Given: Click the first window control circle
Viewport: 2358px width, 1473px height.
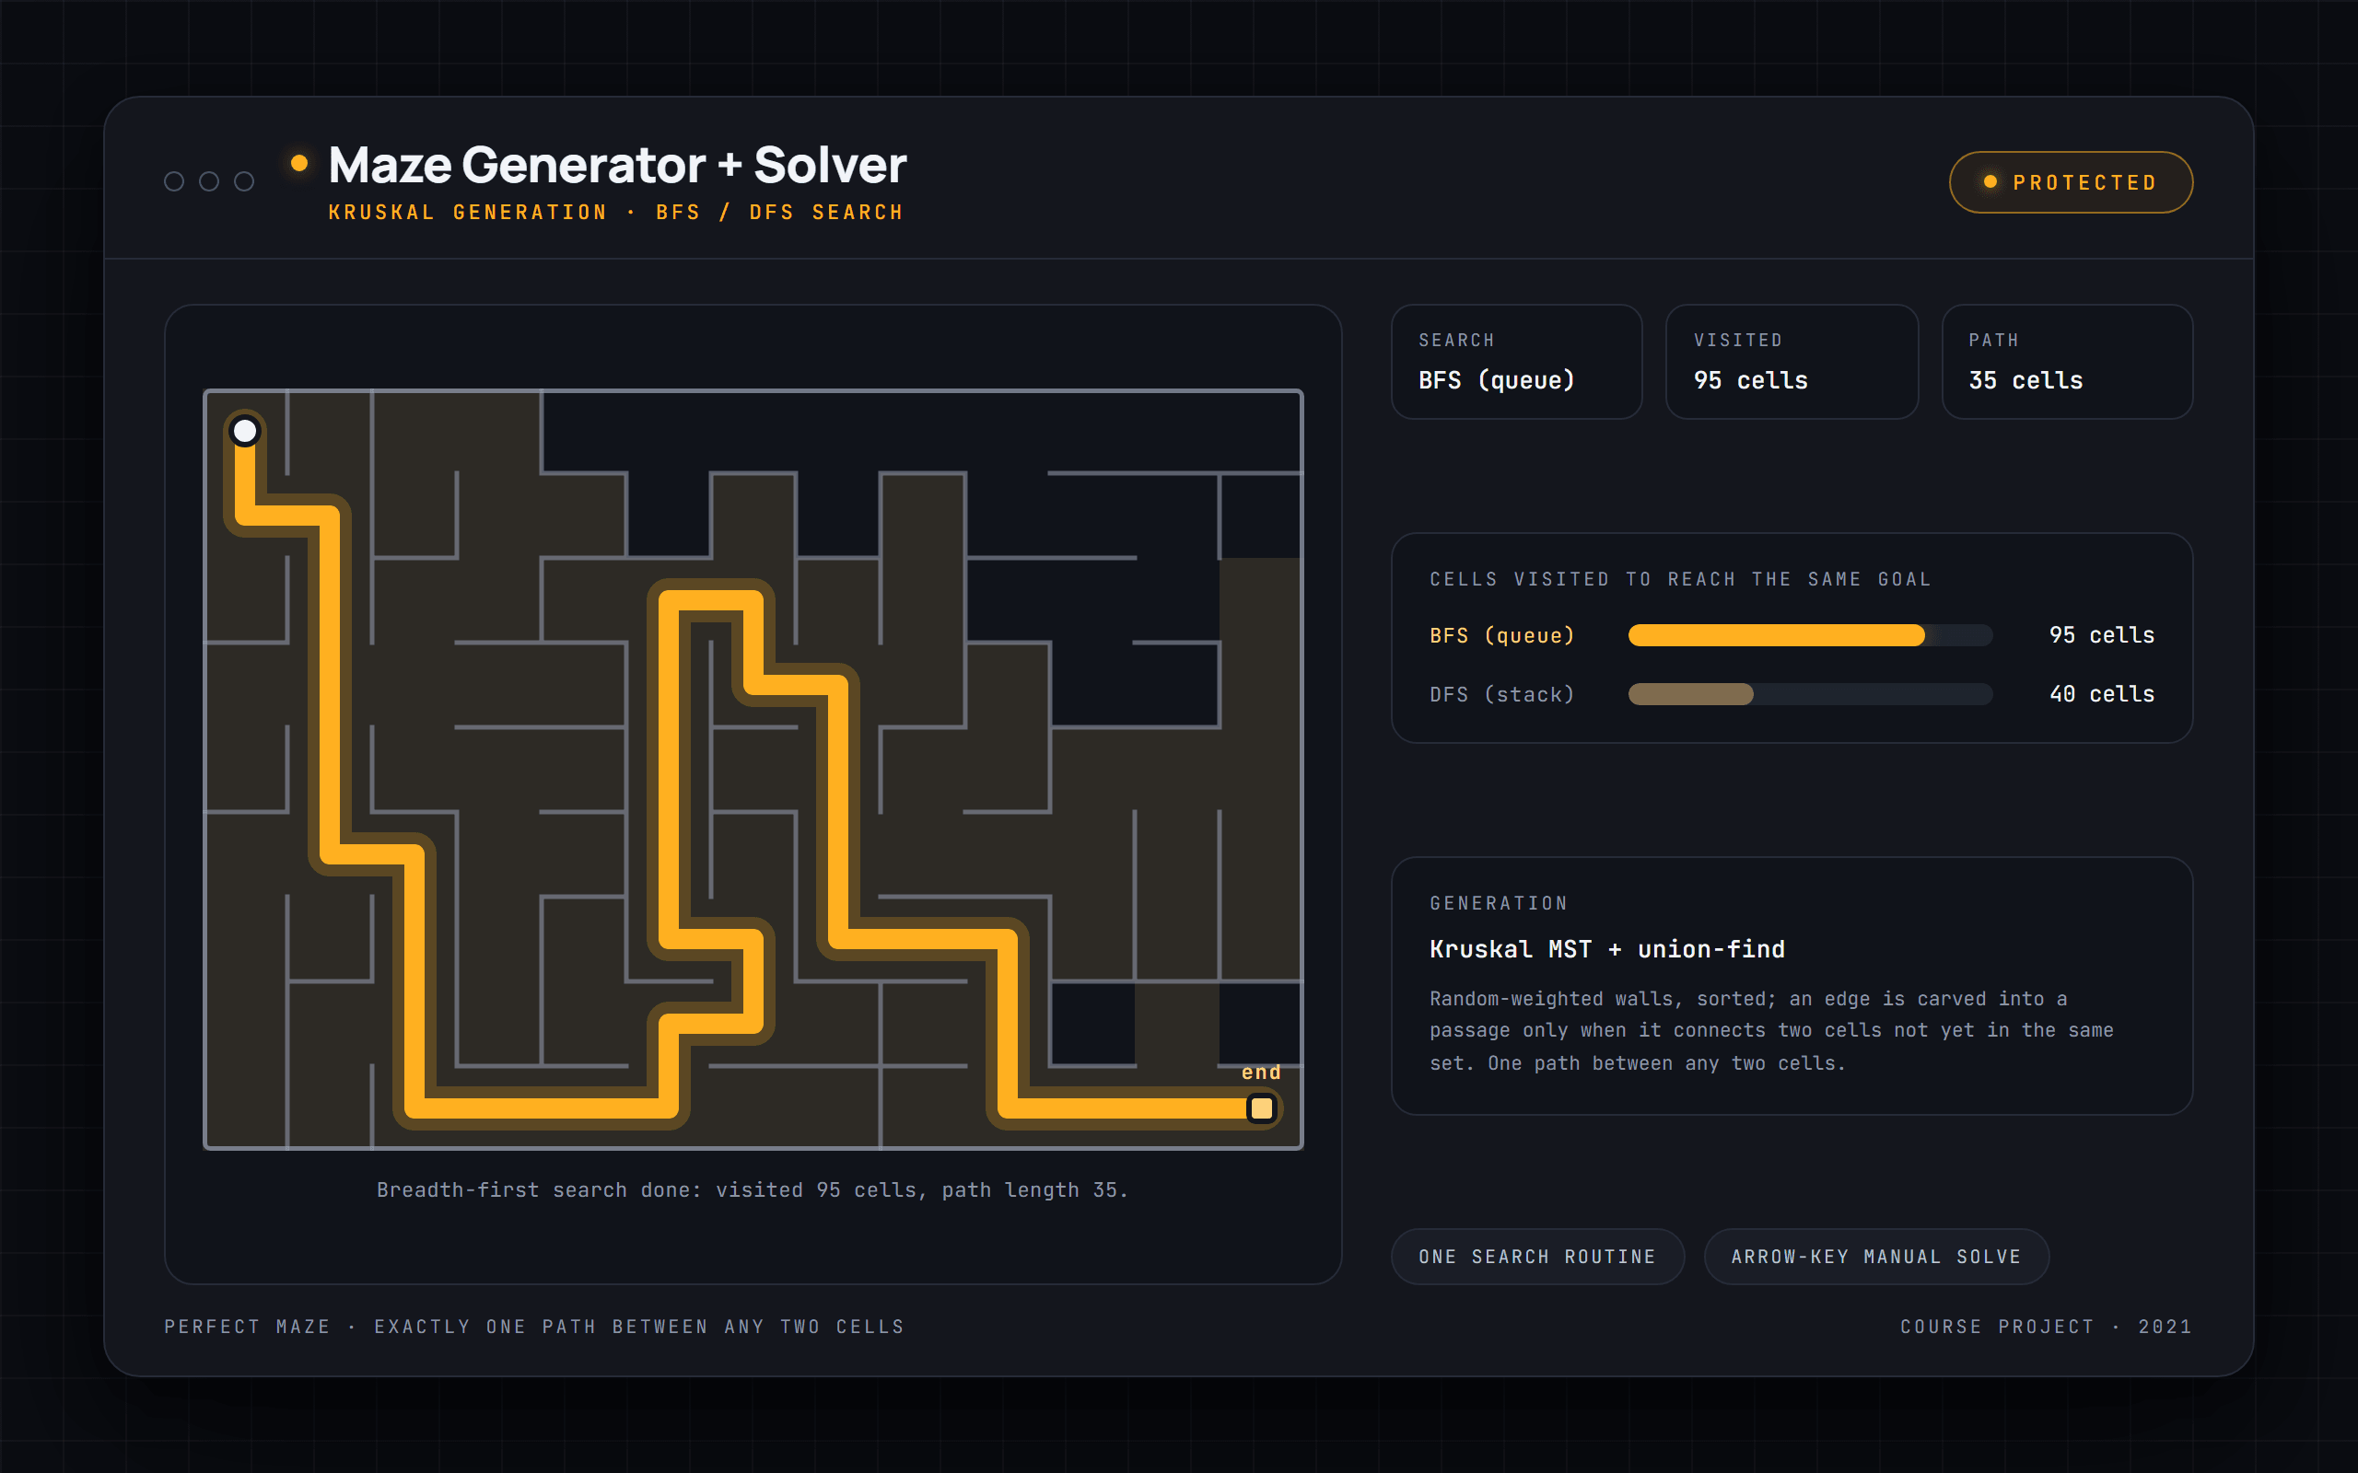Looking at the screenshot, I should coord(174,181).
